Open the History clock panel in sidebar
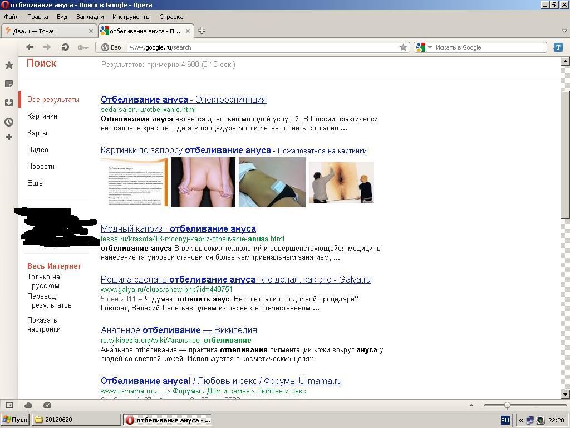Image resolution: width=570 pixels, height=428 pixels. pyautogui.click(x=9, y=122)
